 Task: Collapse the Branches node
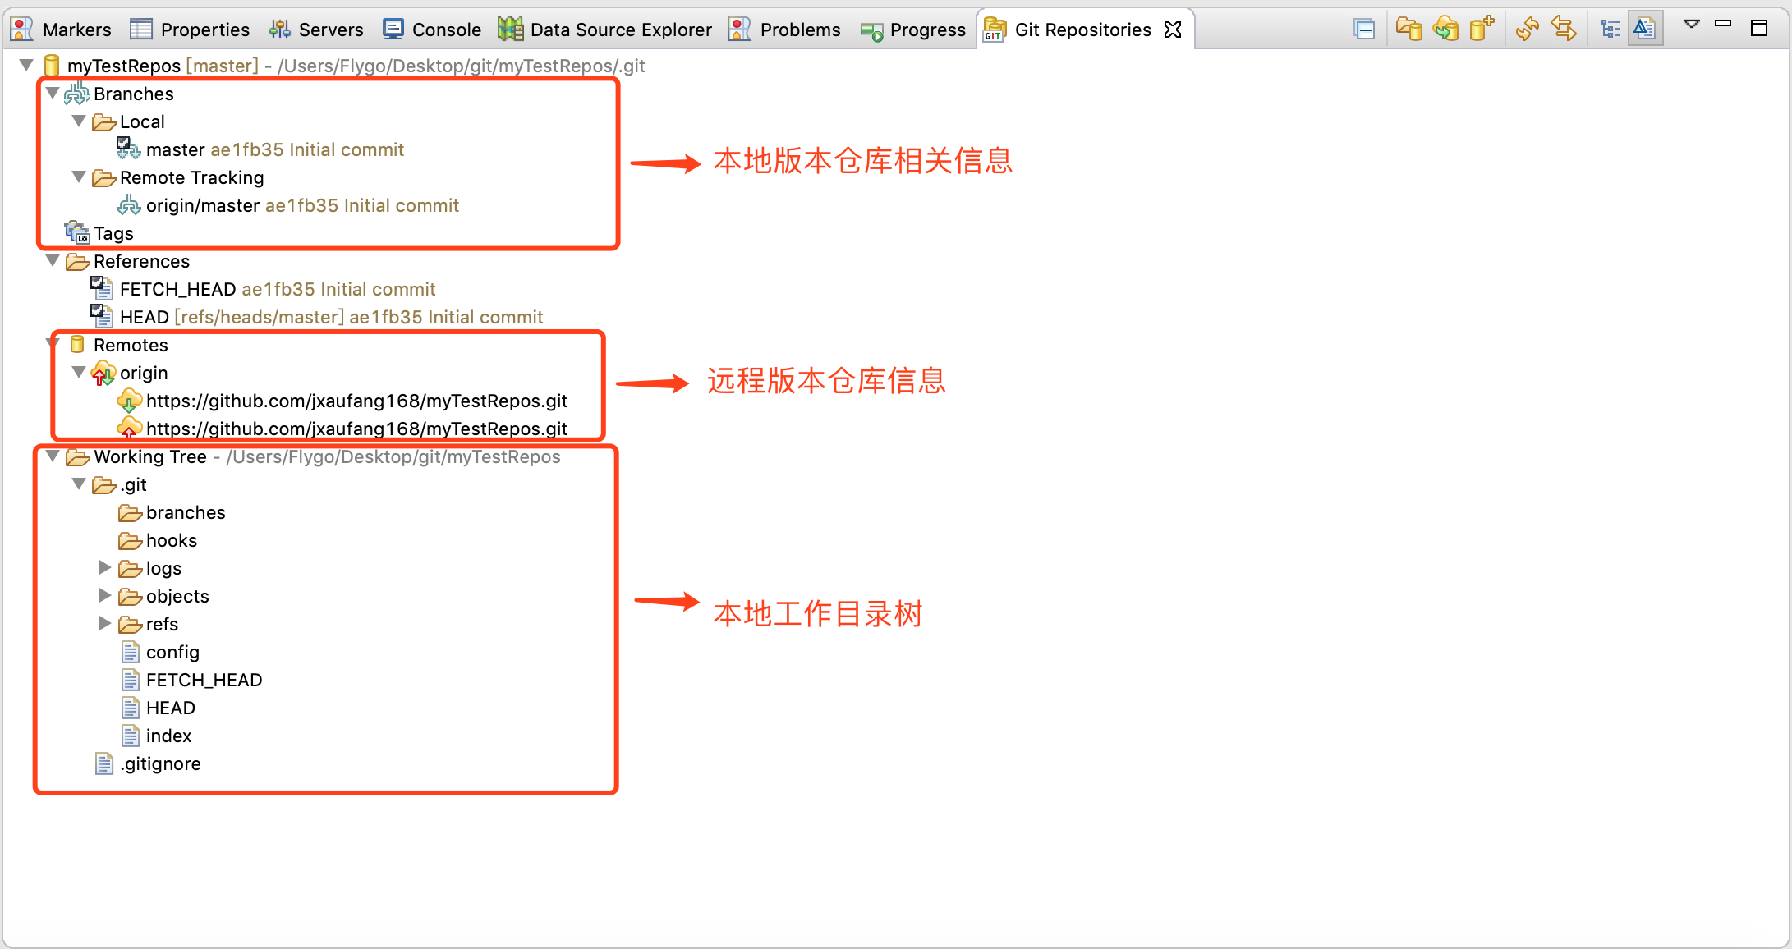click(x=53, y=94)
